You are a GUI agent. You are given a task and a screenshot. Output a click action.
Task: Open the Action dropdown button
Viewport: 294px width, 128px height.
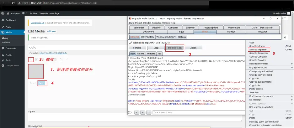click(193, 48)
